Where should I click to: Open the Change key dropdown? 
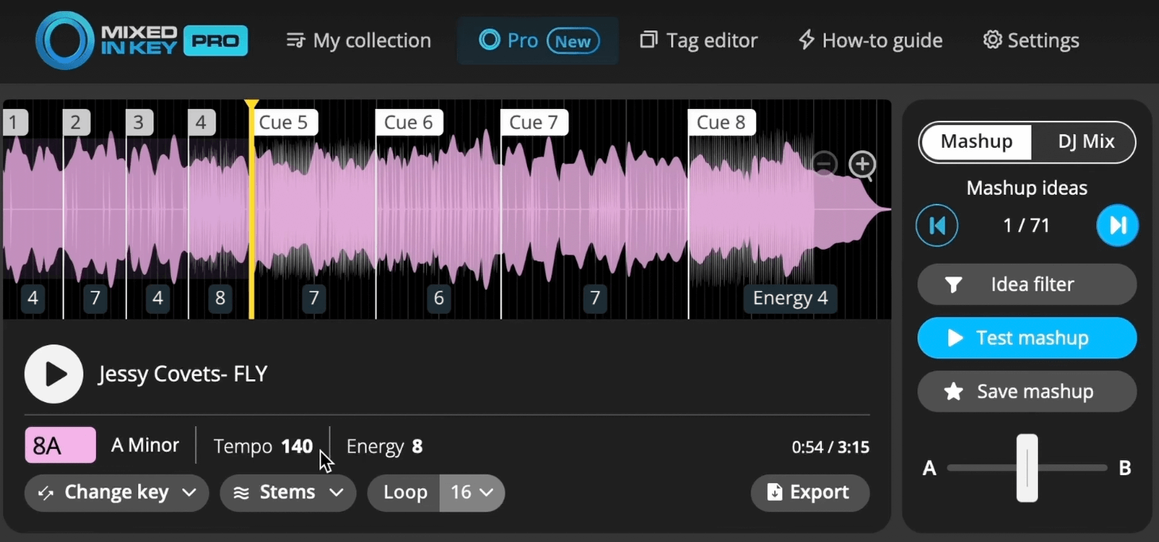coord(117,493)
